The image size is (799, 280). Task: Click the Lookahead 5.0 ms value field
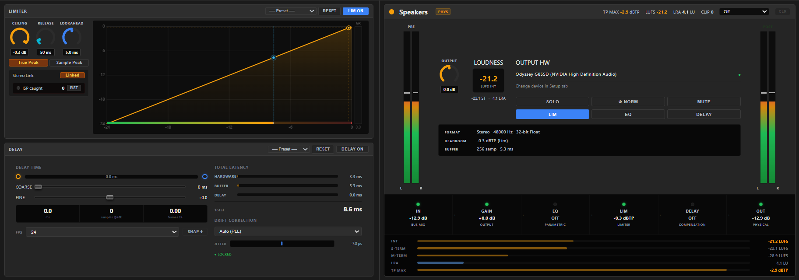[71, 52]
